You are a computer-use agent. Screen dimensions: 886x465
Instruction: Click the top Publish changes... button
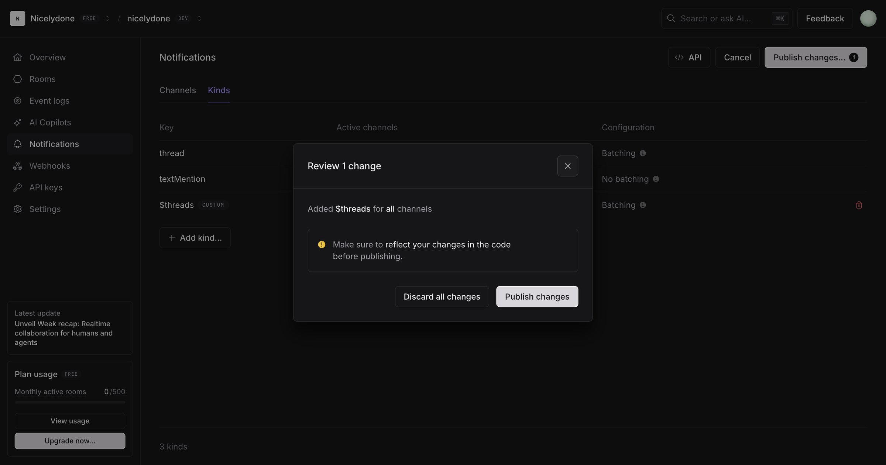pyautogui.click(x=815, y=58)
